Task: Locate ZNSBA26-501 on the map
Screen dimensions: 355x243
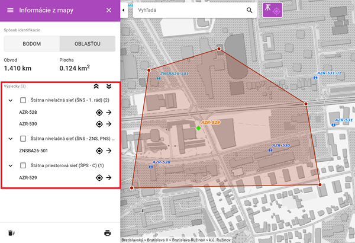Action: tap(99, 151)
